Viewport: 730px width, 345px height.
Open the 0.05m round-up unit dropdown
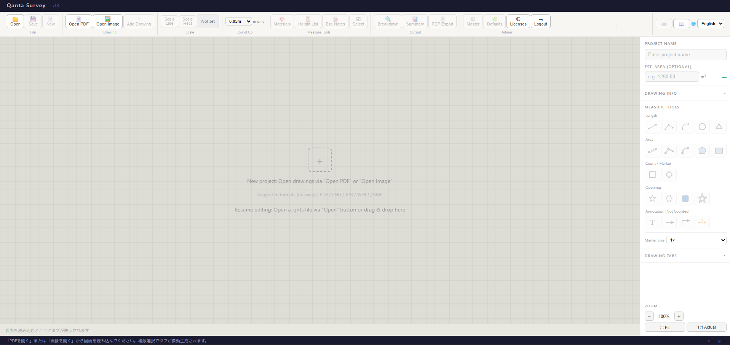(x=239, y=21)
